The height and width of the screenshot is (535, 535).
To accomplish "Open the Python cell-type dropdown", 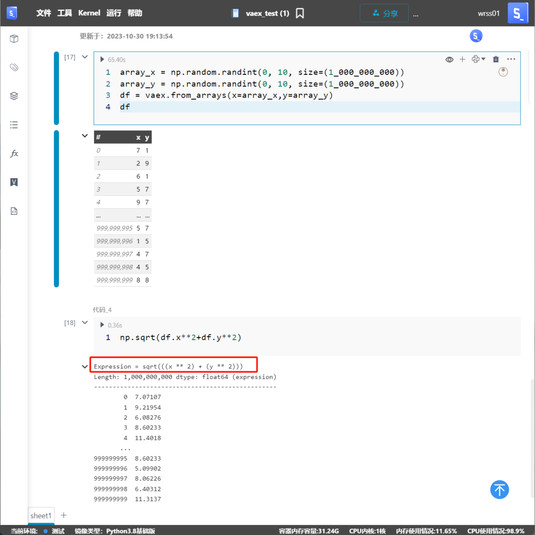I will click(x=479, y=59).
